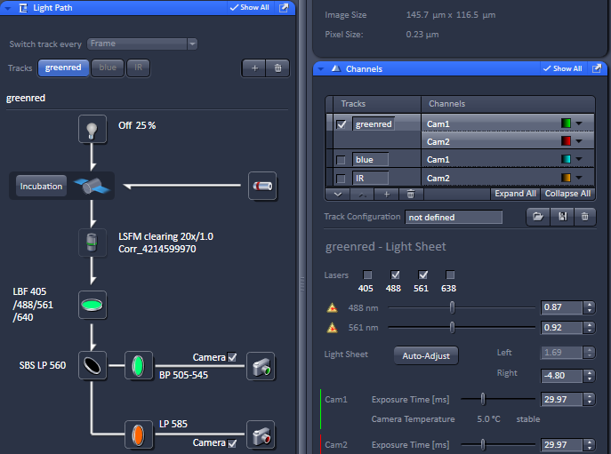Delete track using trash icon in Light Path
This screenshot has height=454, width=611.
(277, 68)
